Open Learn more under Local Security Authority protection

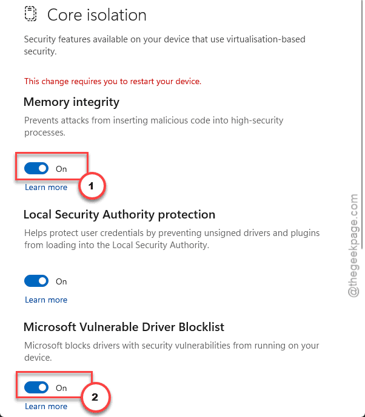(46, 300)
